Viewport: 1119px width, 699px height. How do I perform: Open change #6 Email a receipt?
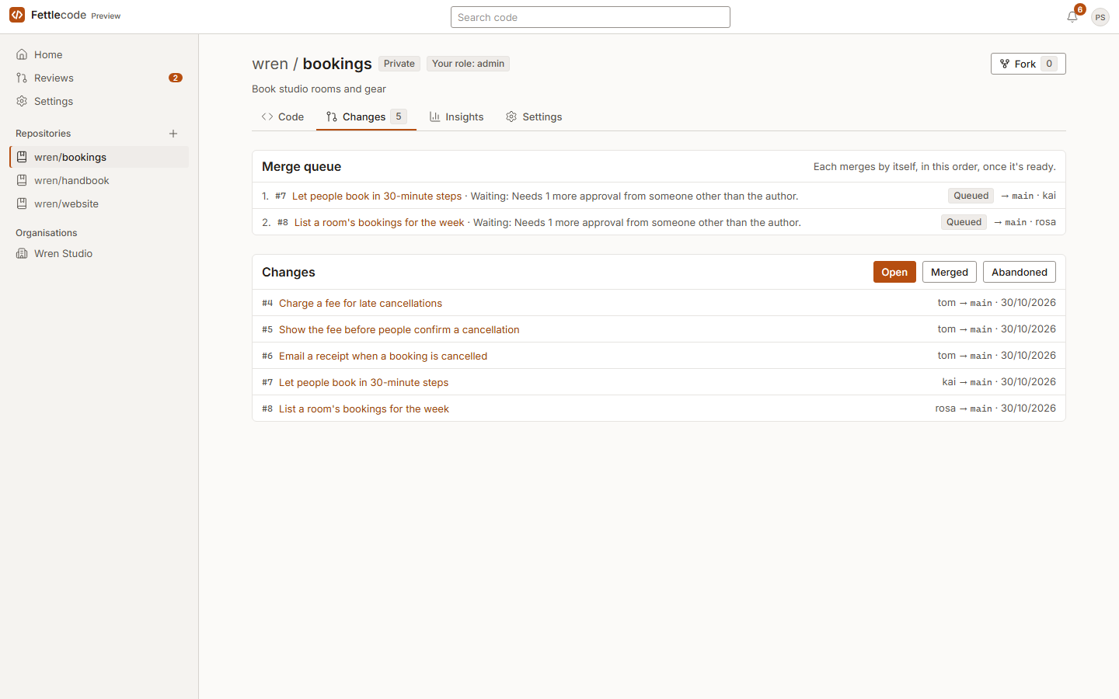coord(383,356)
